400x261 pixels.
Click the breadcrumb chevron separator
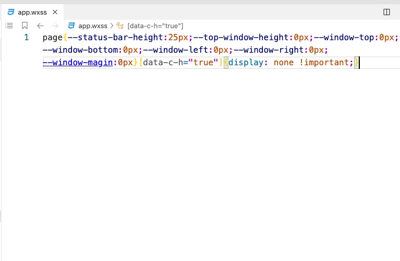tap(112, 26)
